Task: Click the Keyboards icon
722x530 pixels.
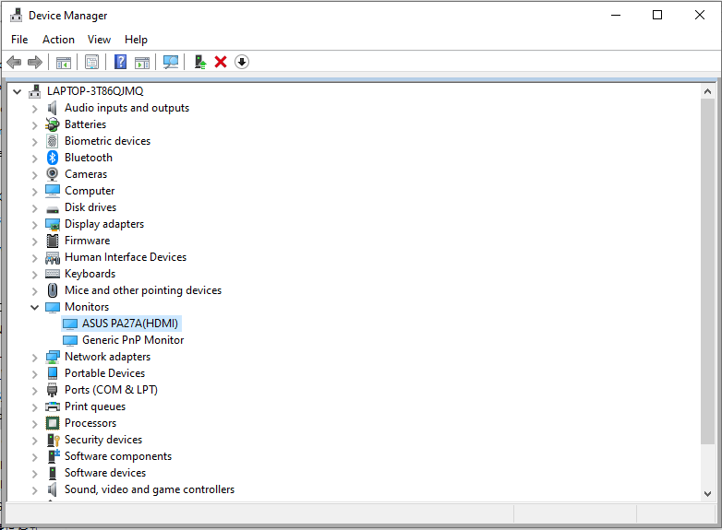Action: point(53,274)
